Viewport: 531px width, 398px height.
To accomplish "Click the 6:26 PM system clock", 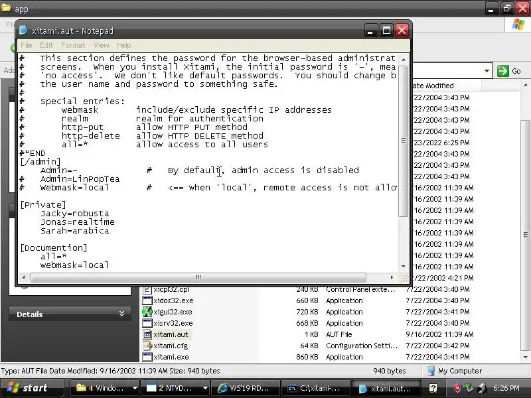I will click(506, 388).
